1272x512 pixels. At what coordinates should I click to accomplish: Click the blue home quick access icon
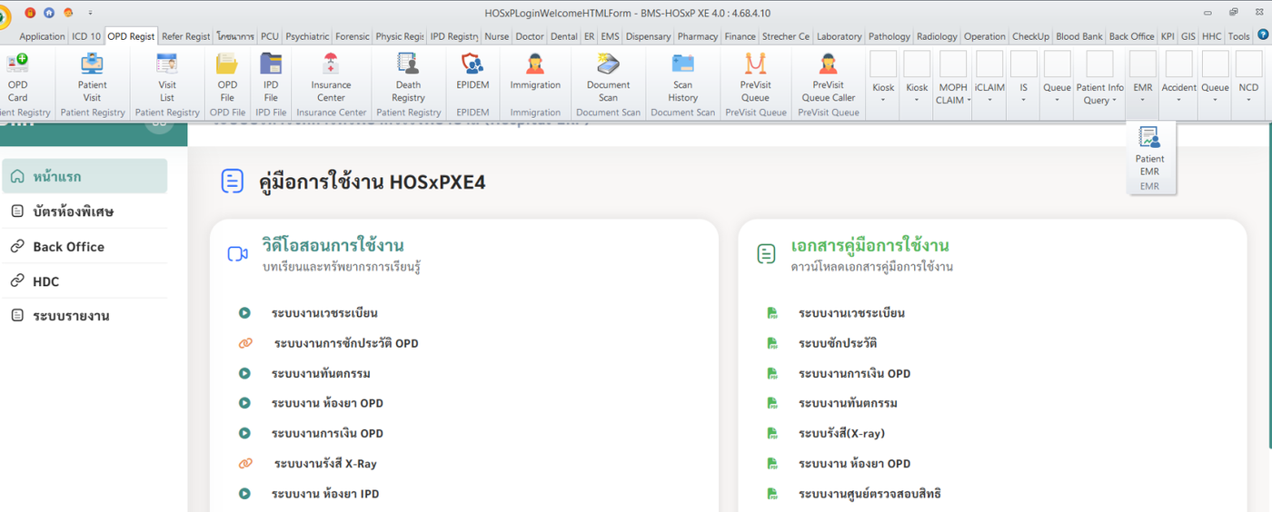(49, 13)
